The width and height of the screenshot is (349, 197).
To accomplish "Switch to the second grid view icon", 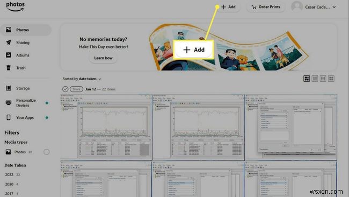I will 315,79.
